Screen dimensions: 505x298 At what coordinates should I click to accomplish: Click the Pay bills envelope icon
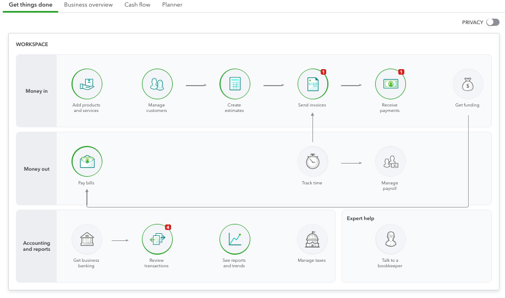[87, 161]
